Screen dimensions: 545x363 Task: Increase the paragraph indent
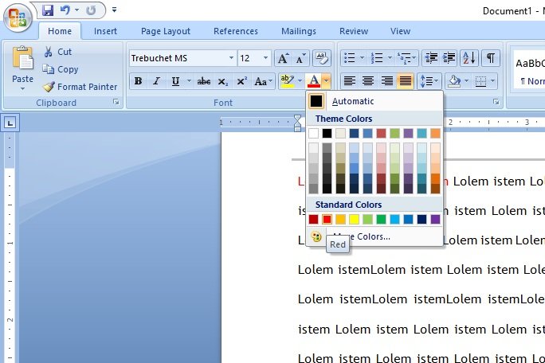coord(449,58)
